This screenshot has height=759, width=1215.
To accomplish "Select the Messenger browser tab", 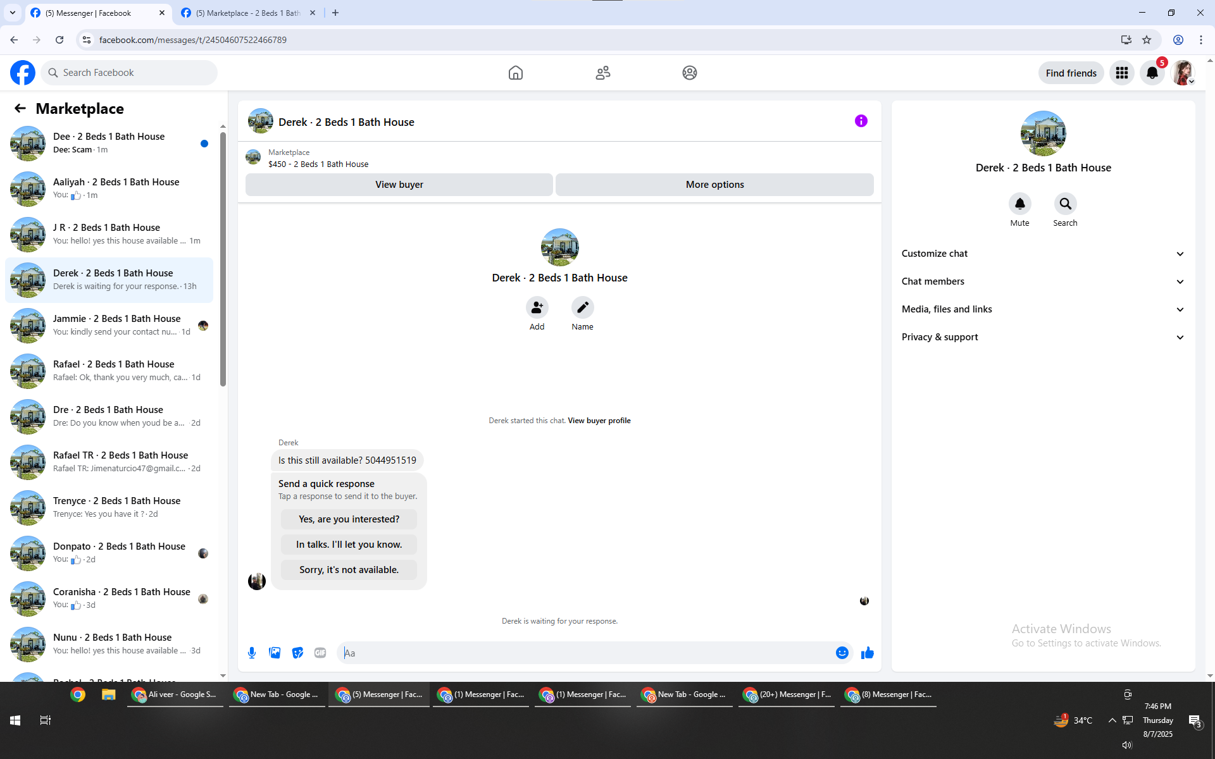I will click(98, 13).
